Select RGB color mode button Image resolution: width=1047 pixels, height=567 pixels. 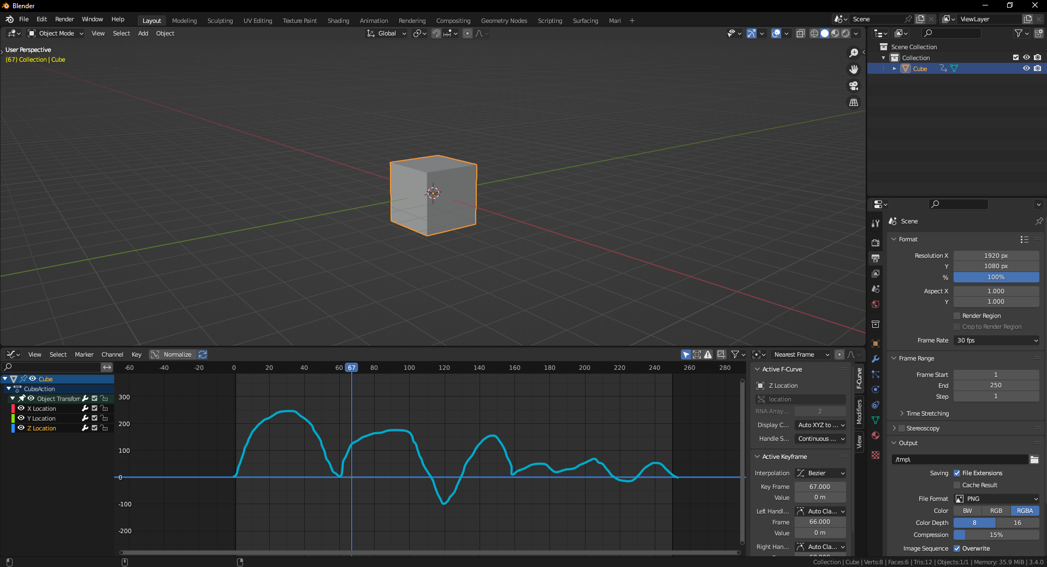pyautogui.click(x=996, y=511)
